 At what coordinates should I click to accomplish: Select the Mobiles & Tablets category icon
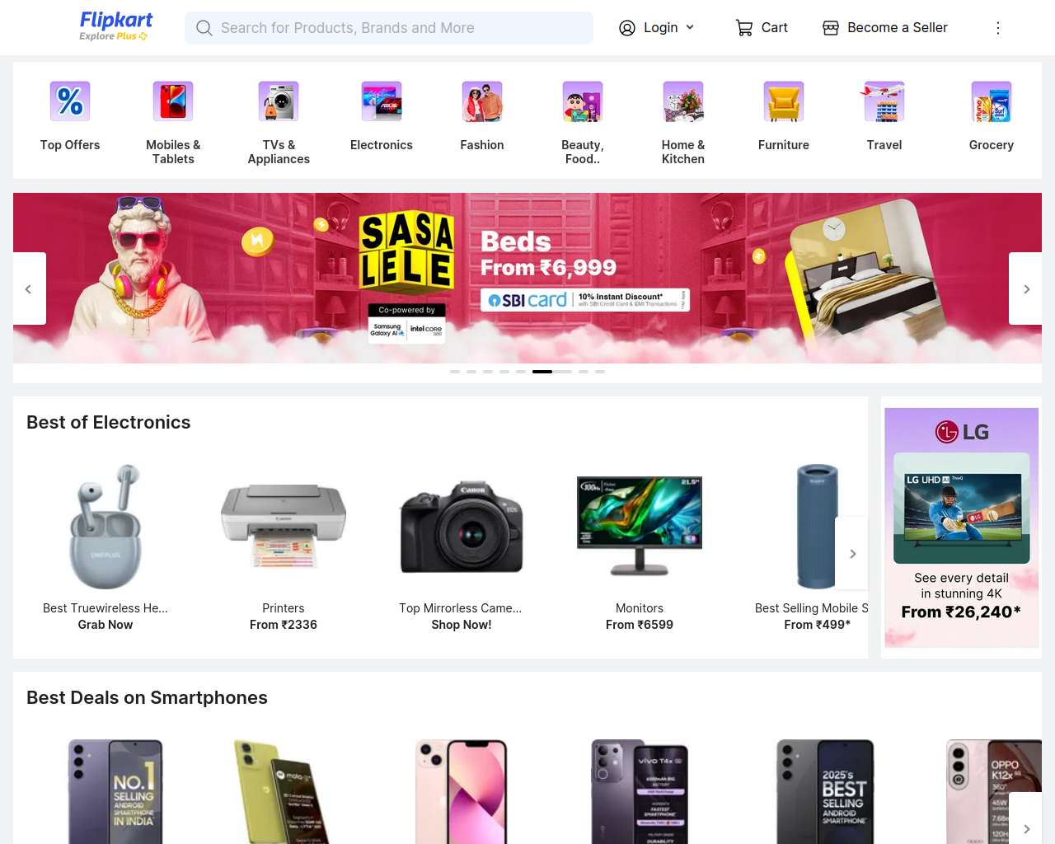[x=173, y=101]
